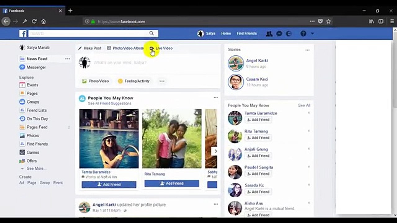Click Photo/Video button in composer
This screenshot has width=397, height=223.
95,81
